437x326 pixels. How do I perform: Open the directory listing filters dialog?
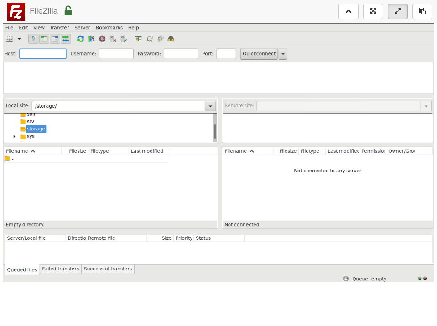(139, 39)
